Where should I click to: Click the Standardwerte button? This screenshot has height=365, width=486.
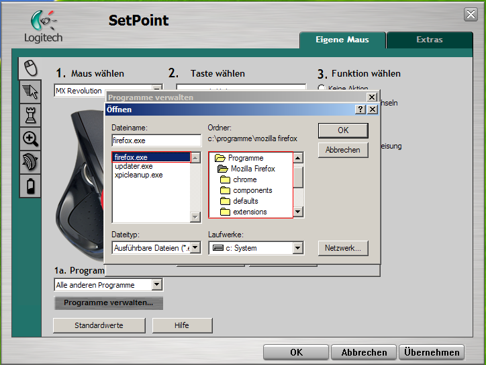(x=99, y=325)
